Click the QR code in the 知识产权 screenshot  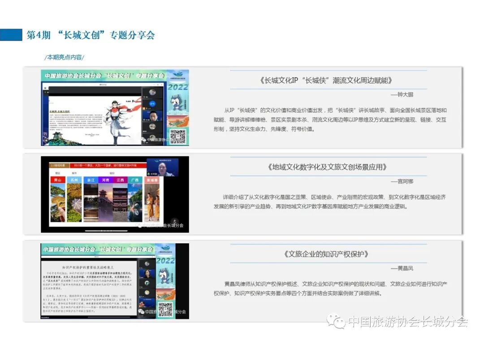coord(165,309)
